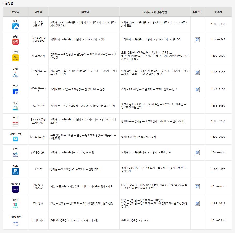The width and height of the screenshot is (235, 233).
Task: Click the 새마을금고 MG logo icon
Action: coord(15,139)
